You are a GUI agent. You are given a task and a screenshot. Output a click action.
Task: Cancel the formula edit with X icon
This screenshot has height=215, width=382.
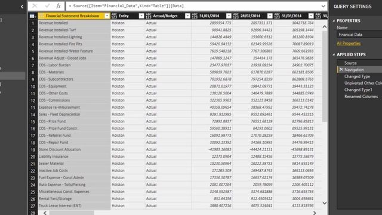[35, 6]
